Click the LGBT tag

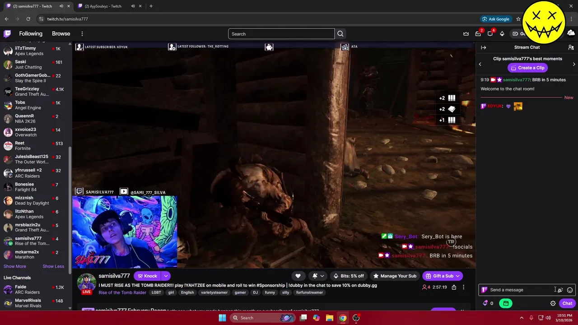156,292
